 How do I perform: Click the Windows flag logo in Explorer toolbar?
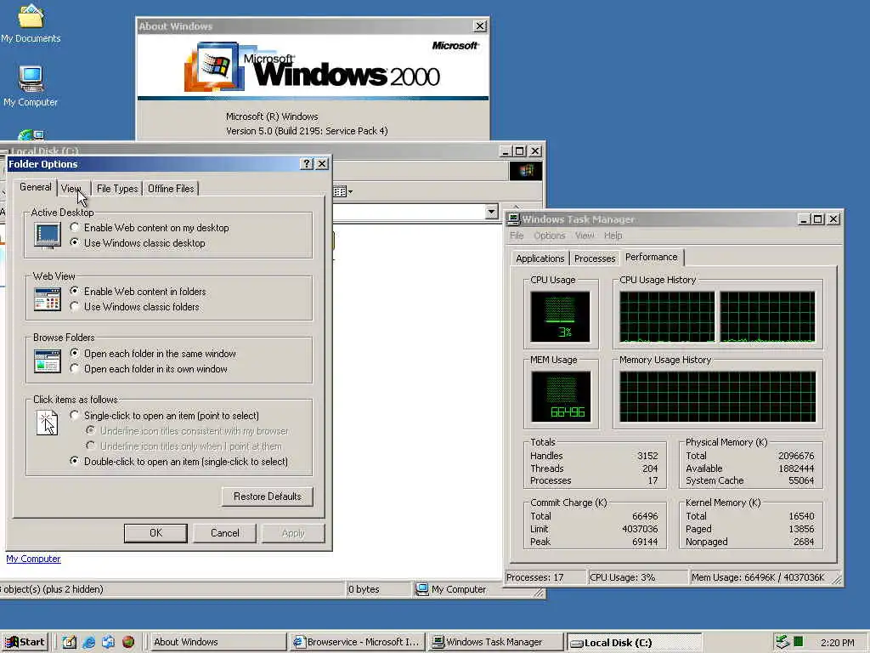[525, 170]
